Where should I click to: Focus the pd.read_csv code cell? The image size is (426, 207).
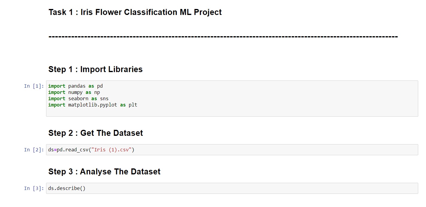232,150
